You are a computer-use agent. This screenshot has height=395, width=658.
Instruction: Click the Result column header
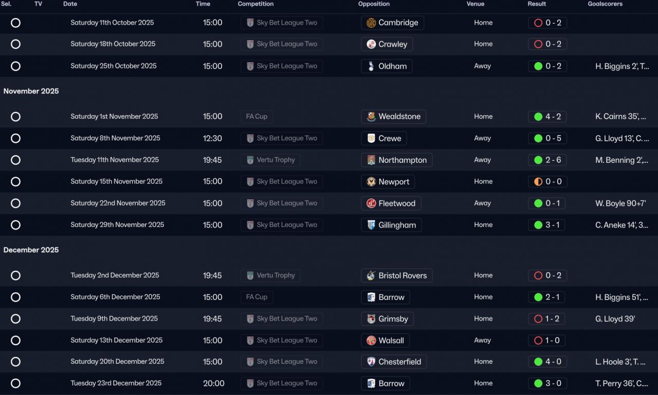537,4
